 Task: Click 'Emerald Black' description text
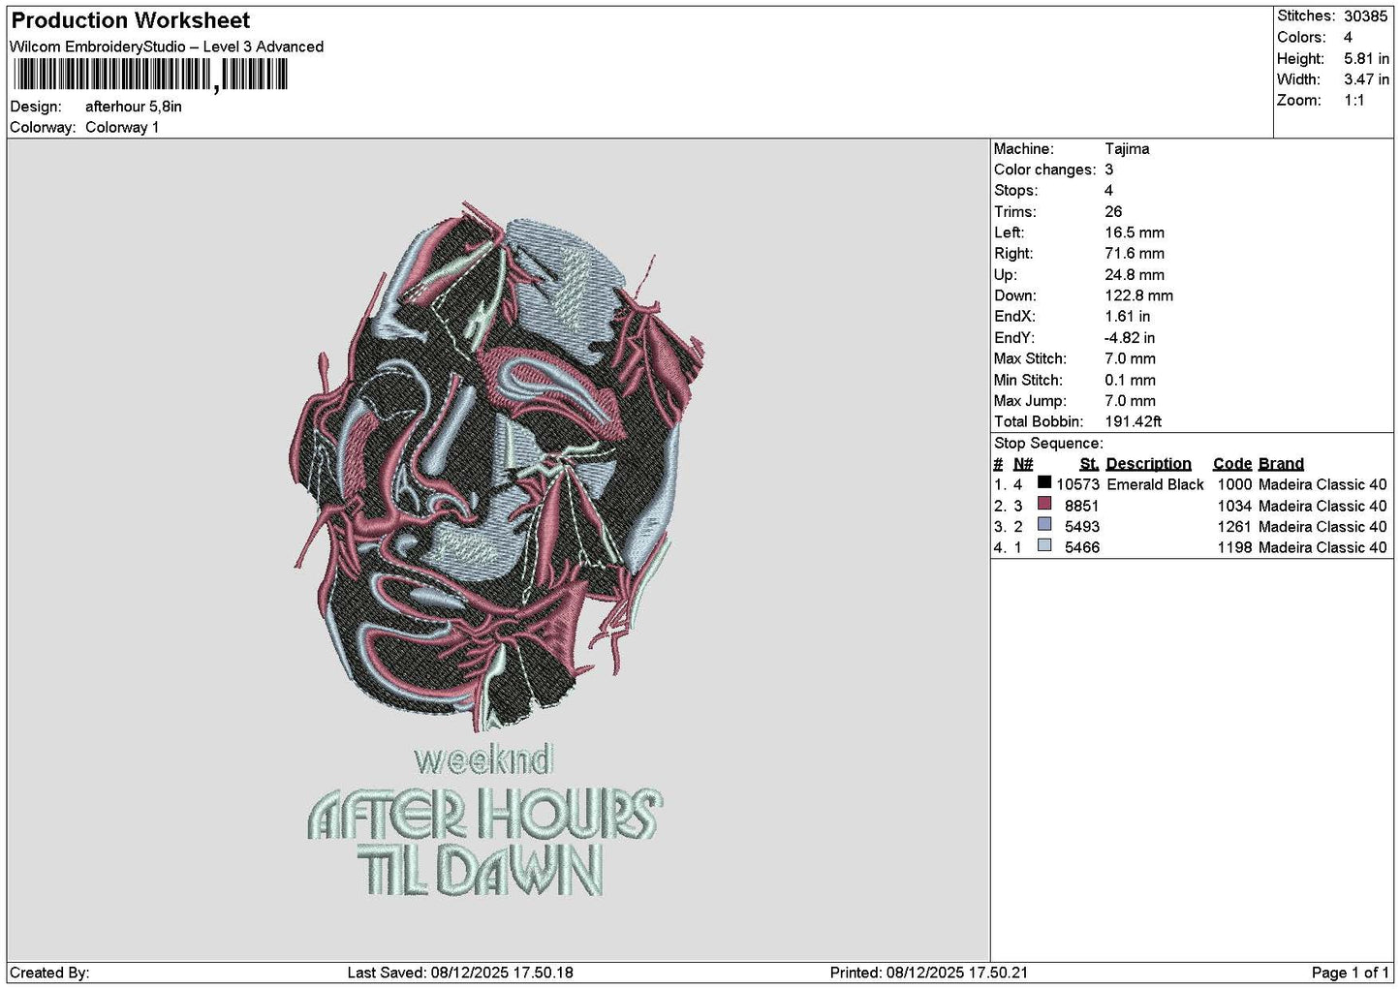[1155, 484]
